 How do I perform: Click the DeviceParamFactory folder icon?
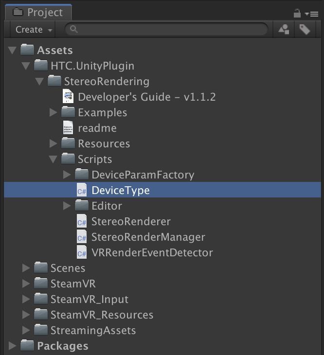coord(82,174)
